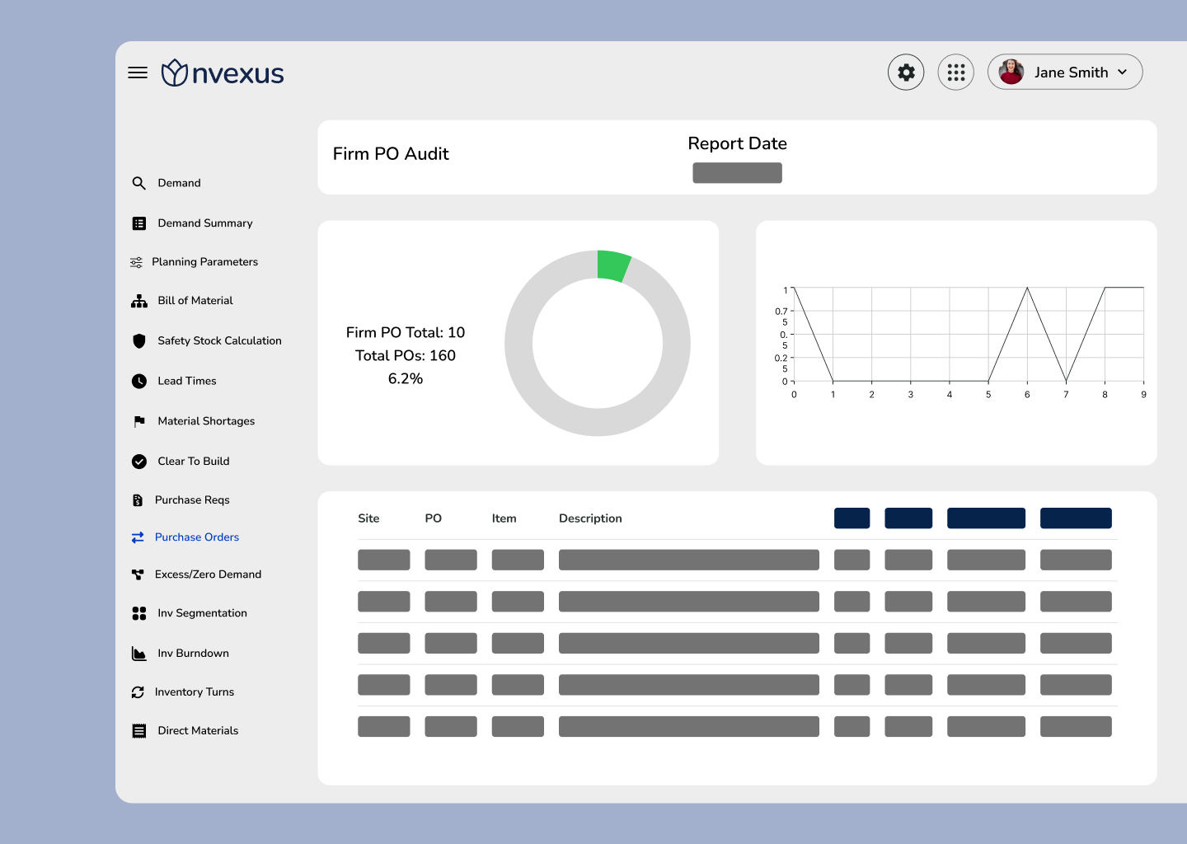The image size is (1187, 844).
Task: Click the Direct Materials icon
Action: 139,731
